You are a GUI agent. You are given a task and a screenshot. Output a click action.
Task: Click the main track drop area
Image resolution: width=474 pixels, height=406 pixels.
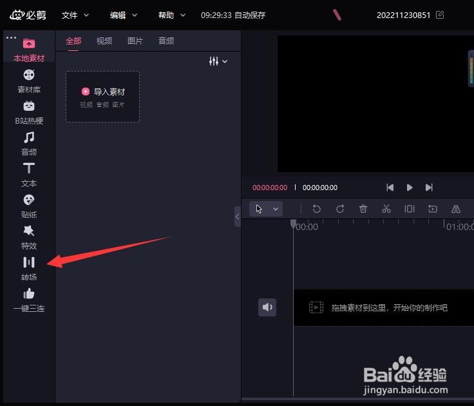384,307
